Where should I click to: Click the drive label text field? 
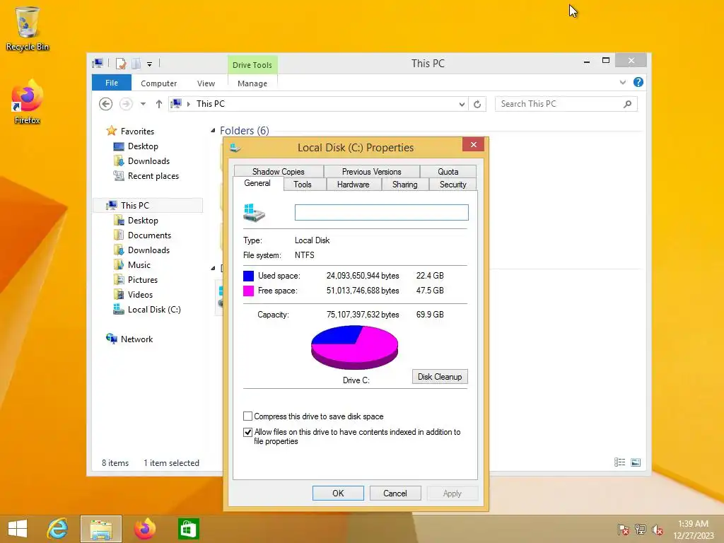(381, 212)
